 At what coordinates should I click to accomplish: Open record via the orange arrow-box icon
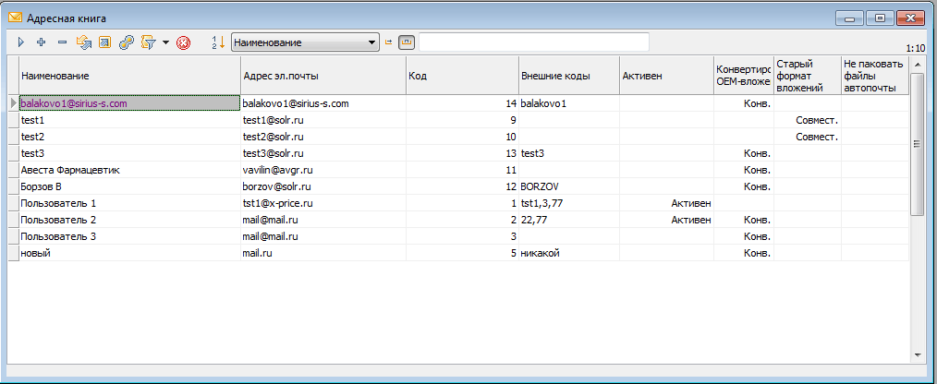(x=104, y=42)
